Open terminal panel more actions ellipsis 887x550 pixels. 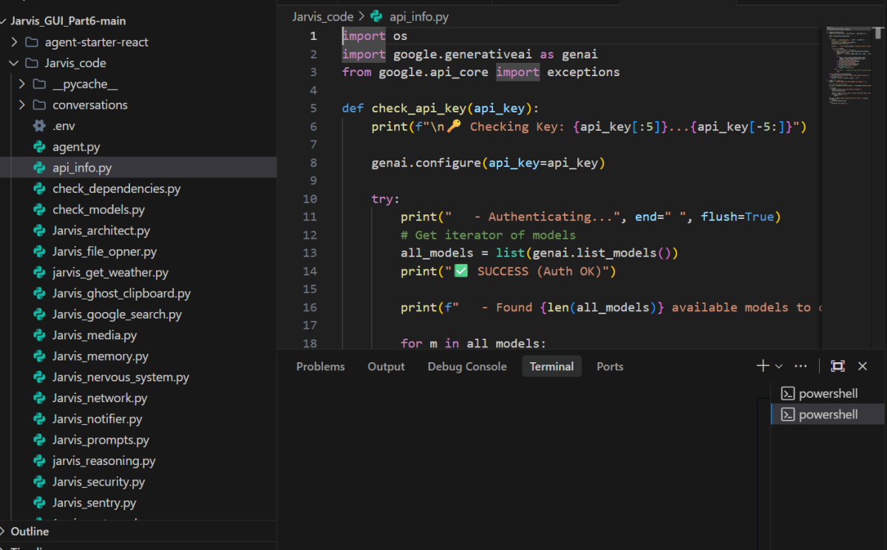[801, 366]
